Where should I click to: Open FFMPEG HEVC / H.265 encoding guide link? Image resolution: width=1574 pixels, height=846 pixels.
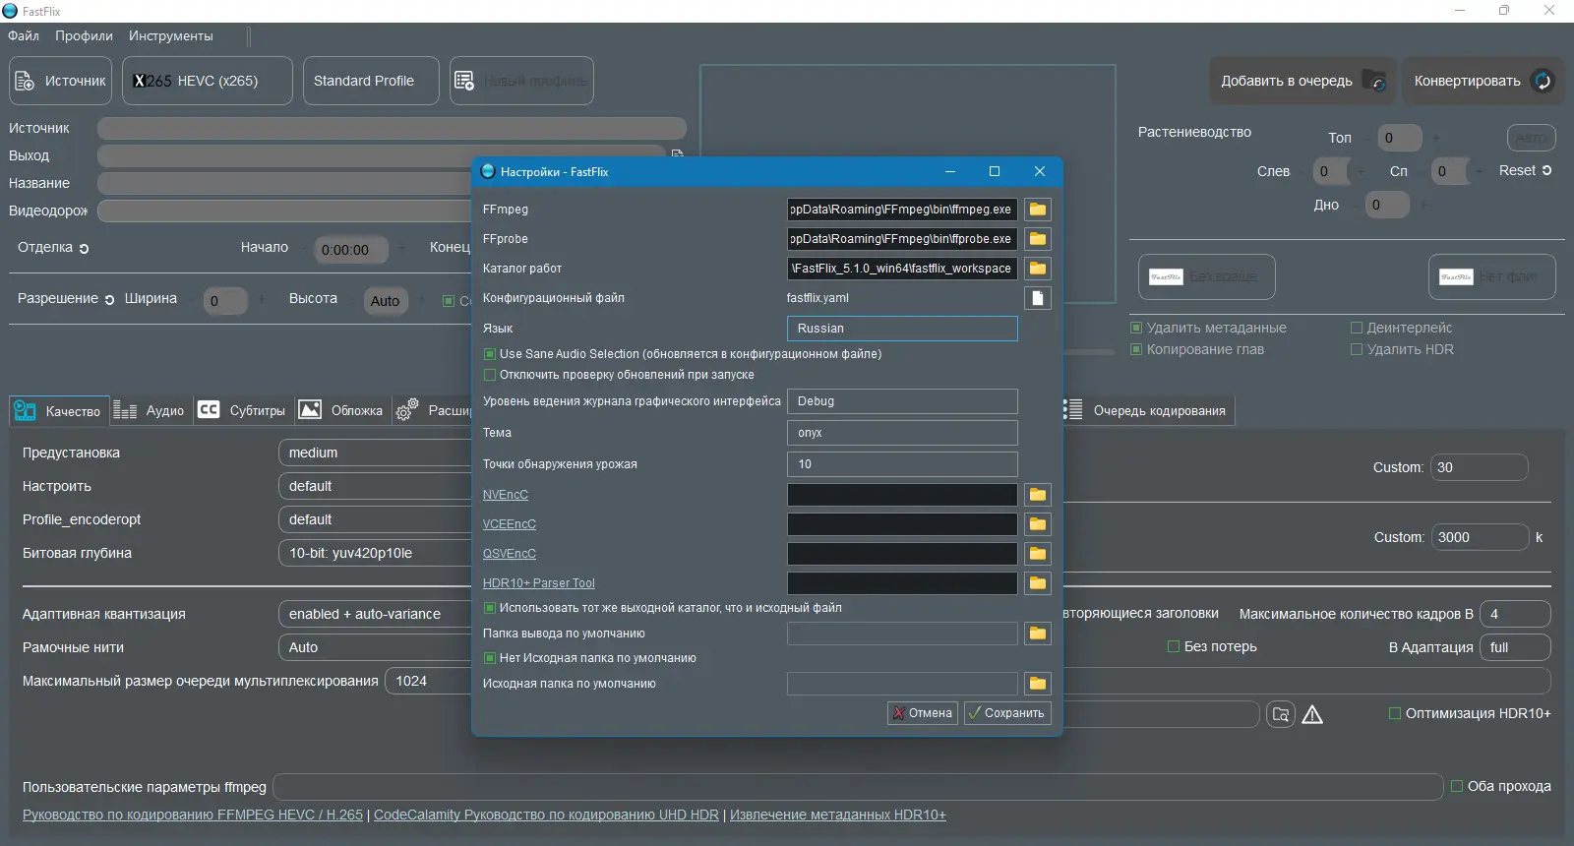(193, 815)
